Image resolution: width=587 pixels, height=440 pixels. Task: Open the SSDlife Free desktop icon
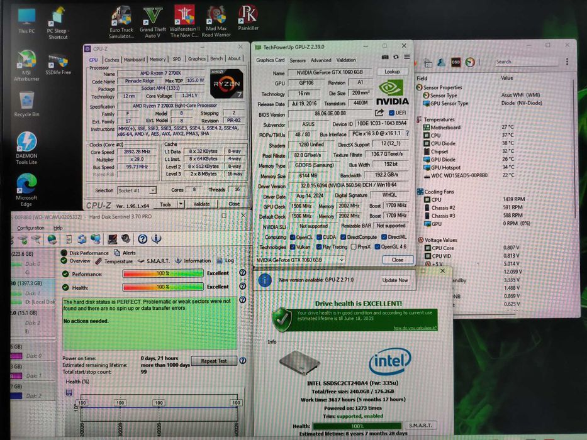58,64
